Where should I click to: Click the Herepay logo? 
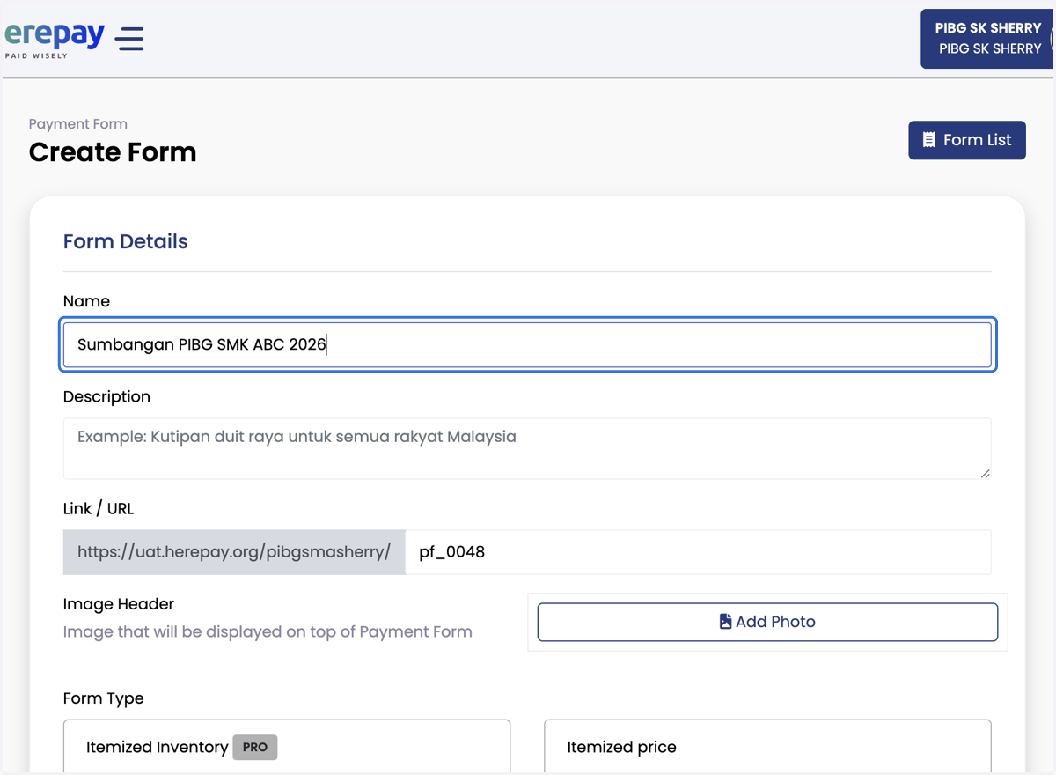coord(54,40)
